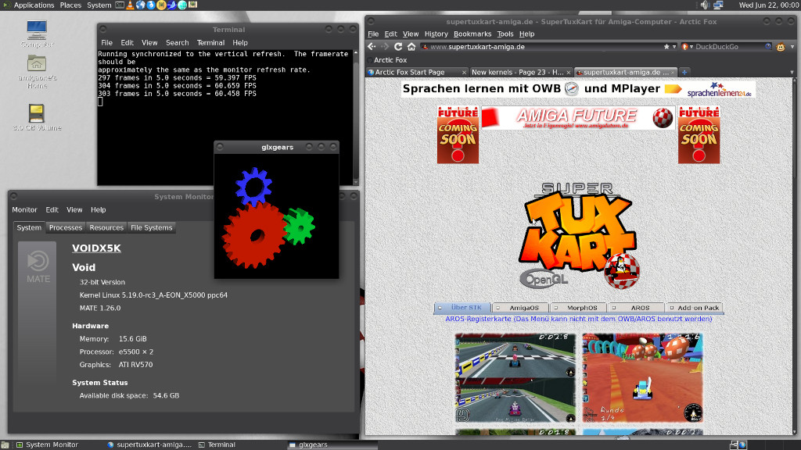Open the racing track screenshot thumbnail
The width and height of the screenshot is (801, 450).
515,378
